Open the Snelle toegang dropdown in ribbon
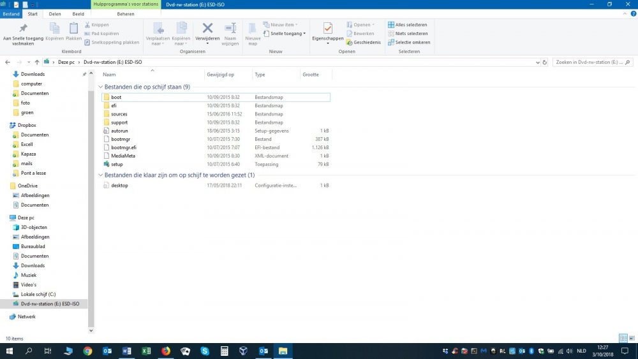638x359 pixels. click(287, 33)
